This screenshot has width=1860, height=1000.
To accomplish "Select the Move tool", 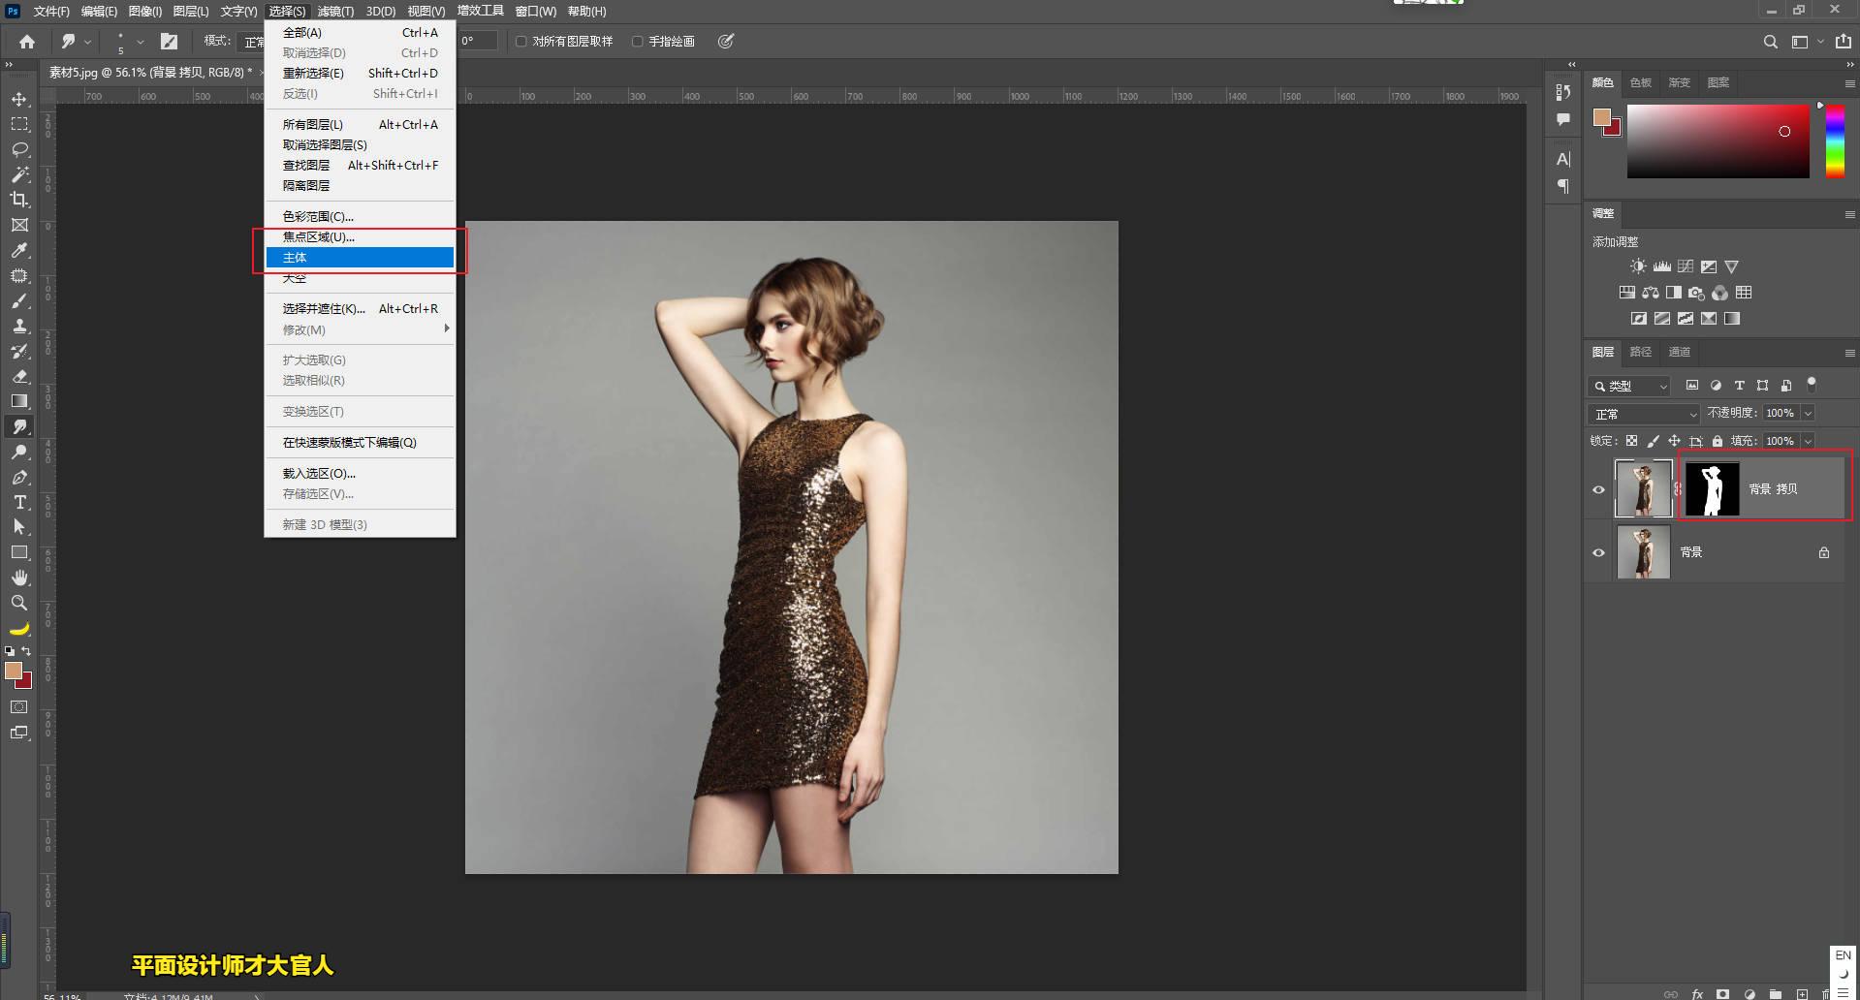I will tap(19, 100).
